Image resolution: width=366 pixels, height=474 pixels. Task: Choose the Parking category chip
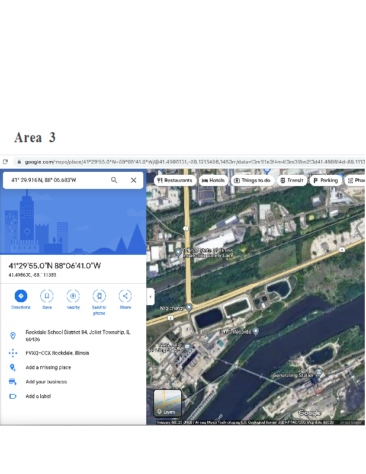tap(325, 180)
